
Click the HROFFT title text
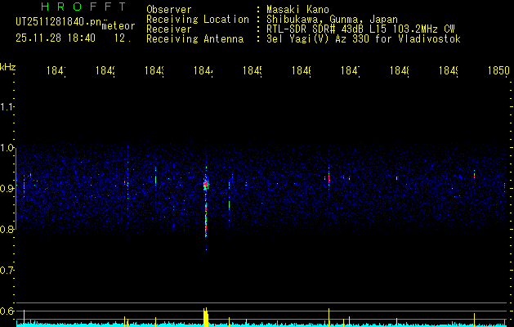point(83,7)
